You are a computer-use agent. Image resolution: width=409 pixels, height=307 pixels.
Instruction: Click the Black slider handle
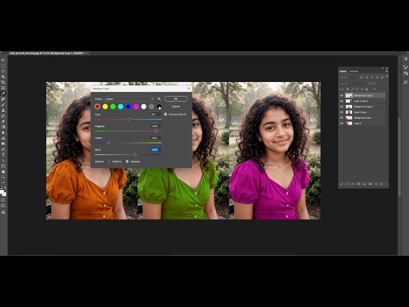coord(135,155)
